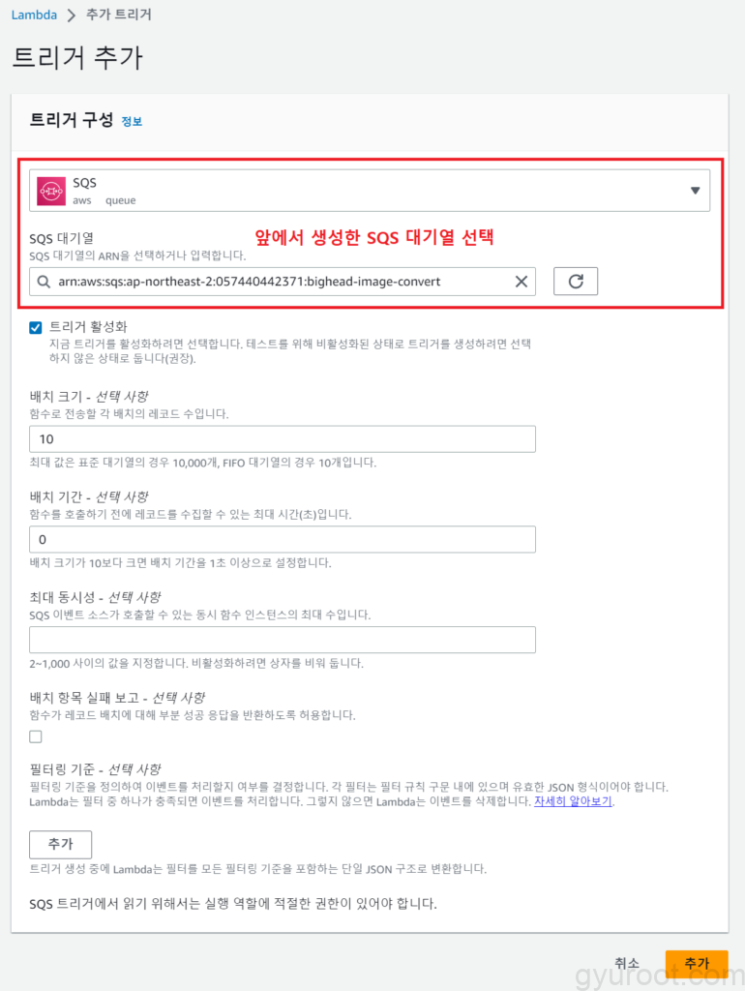Click the 추가 filter criteria button
745x991 pixels.
click(61, 844)
